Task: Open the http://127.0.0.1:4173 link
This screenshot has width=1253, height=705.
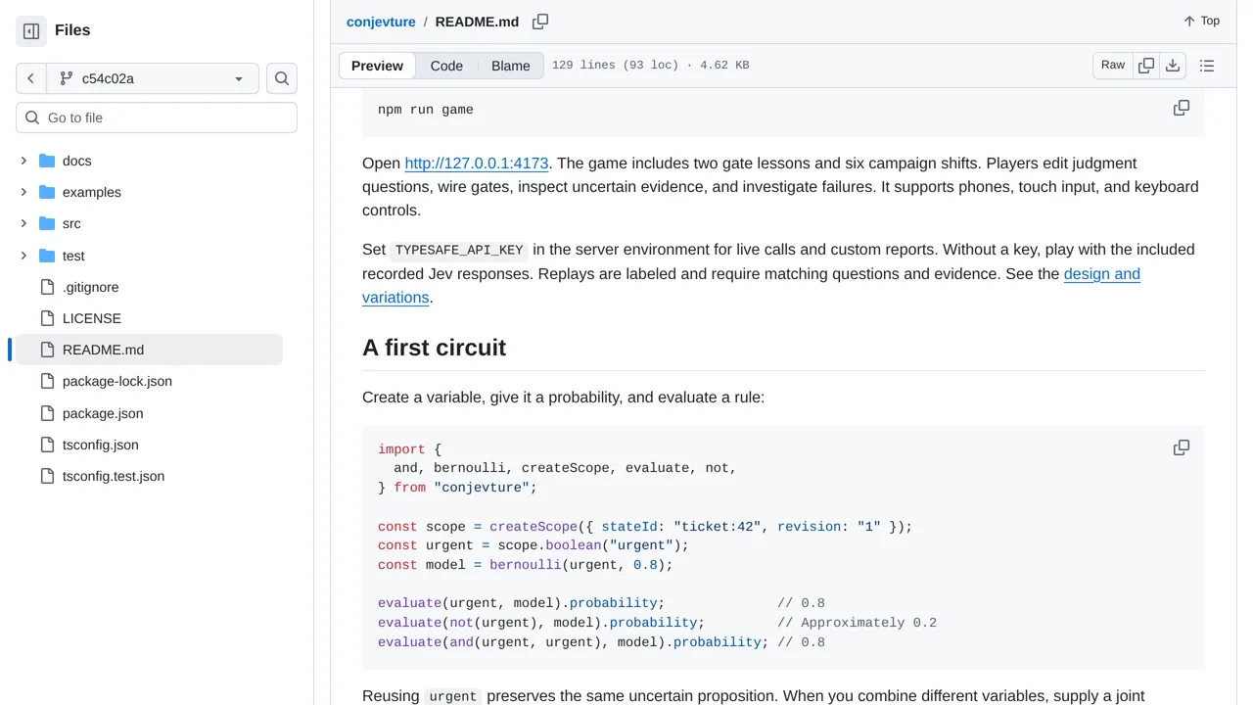Action: 477,164
